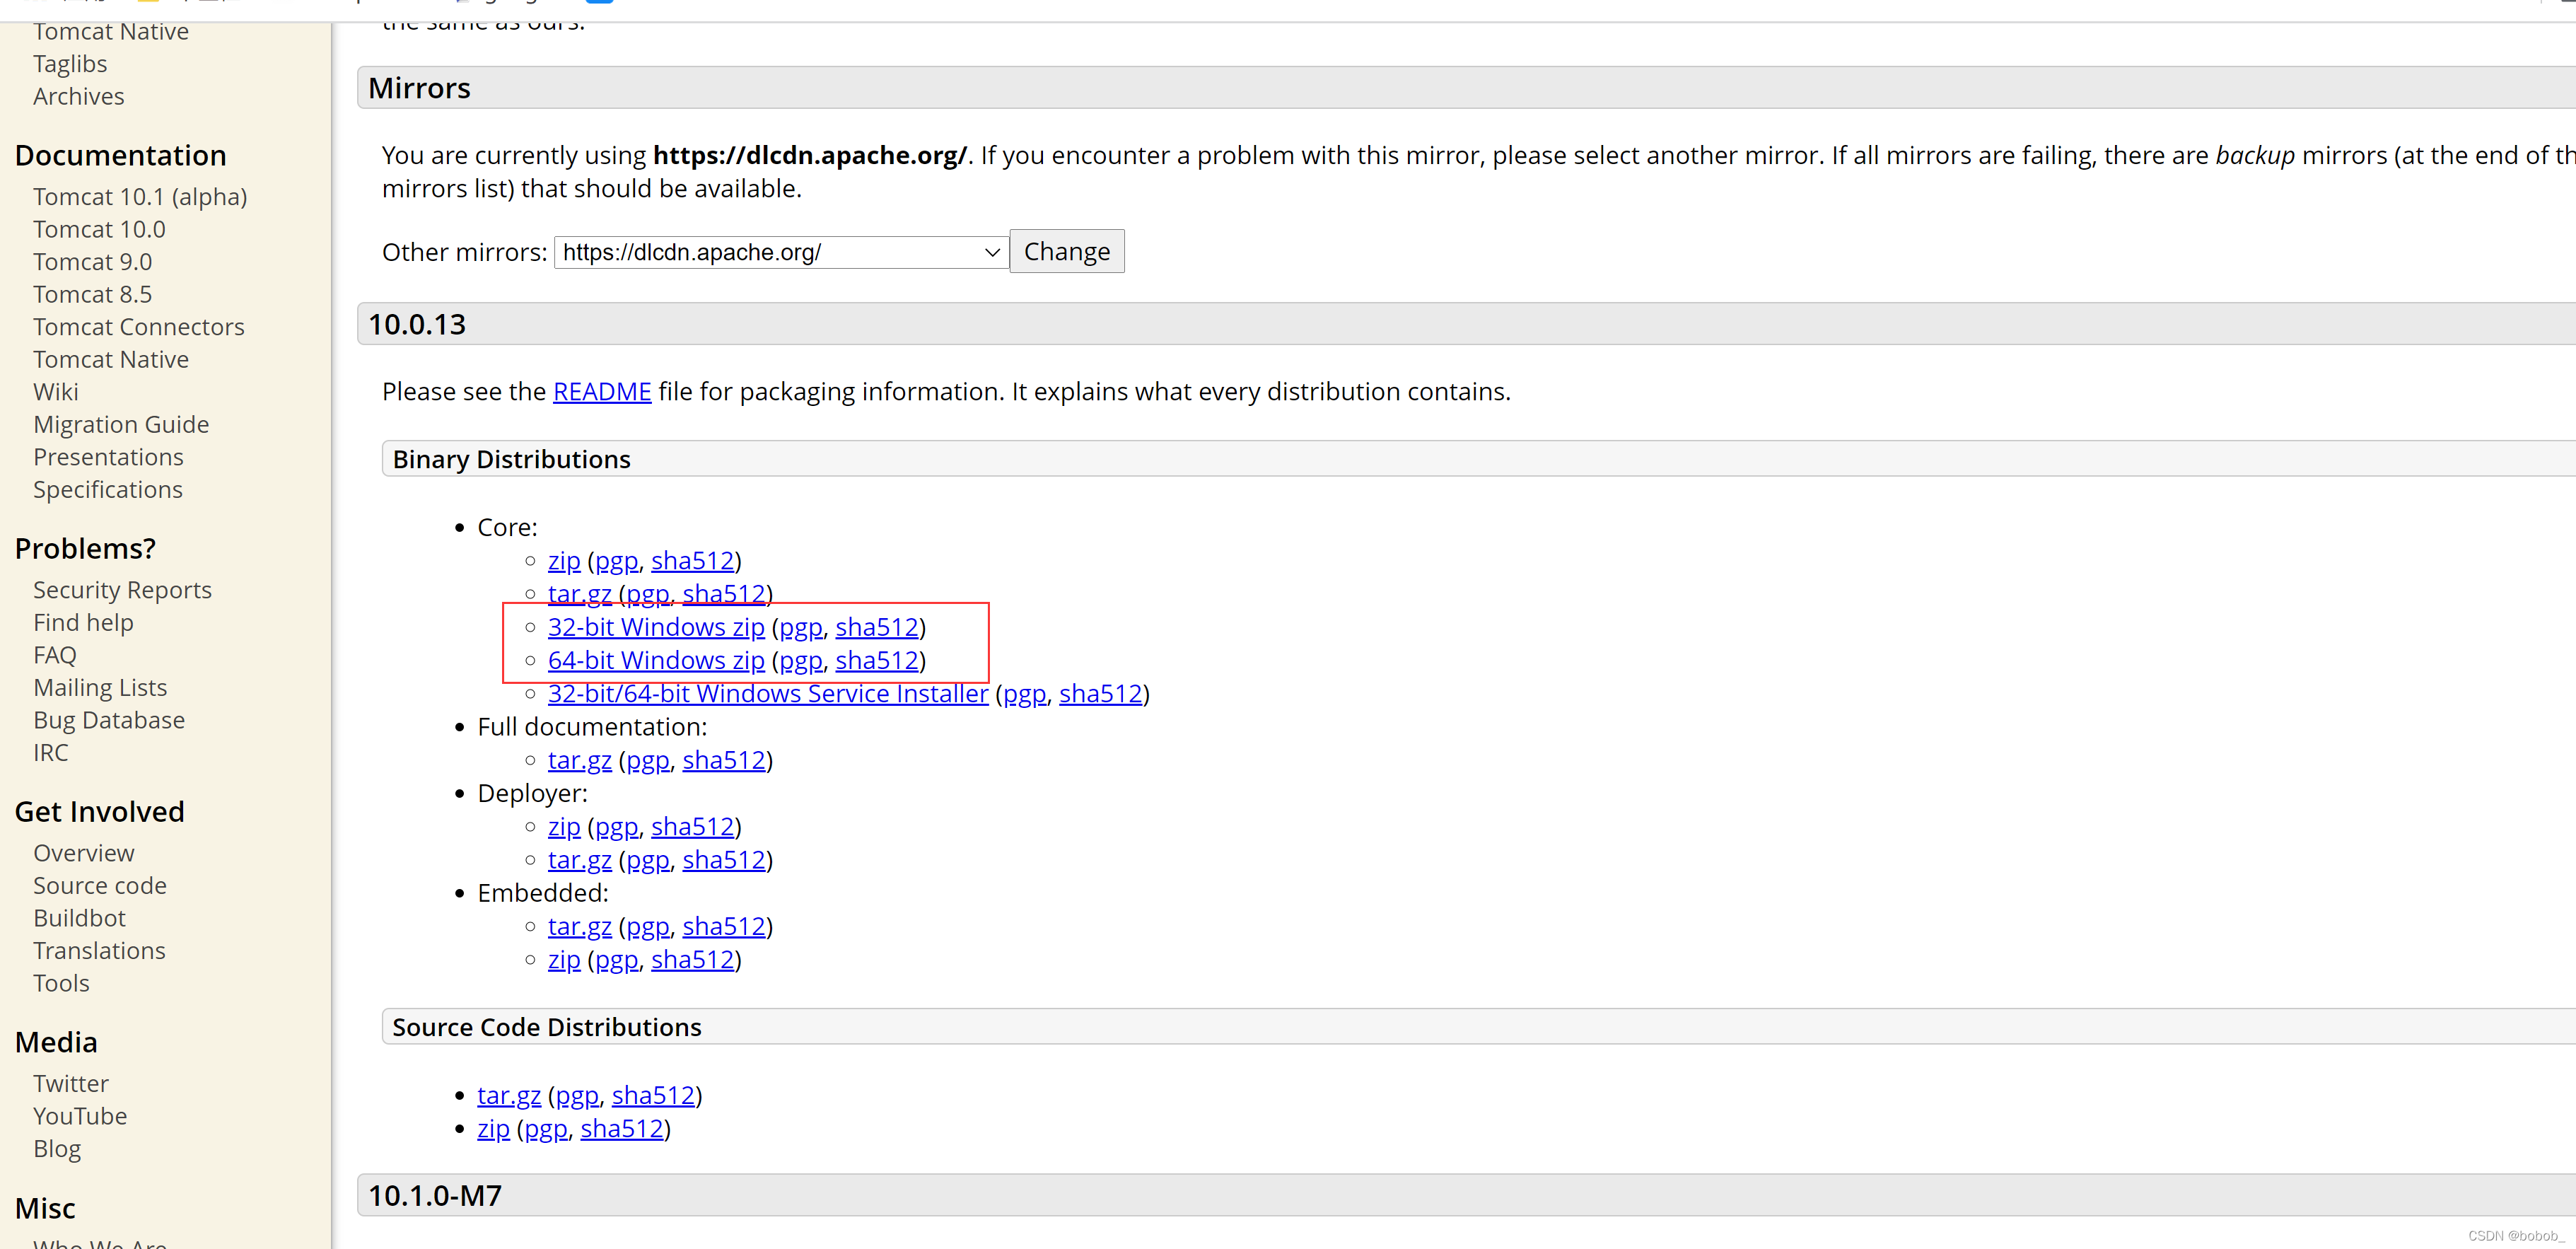Click the Change mirror button
The image size is (2576, 1249).
pyautogui.click(x=1066, y=252)
